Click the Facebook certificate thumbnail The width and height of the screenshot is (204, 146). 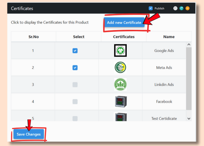[x=120, y=102]
